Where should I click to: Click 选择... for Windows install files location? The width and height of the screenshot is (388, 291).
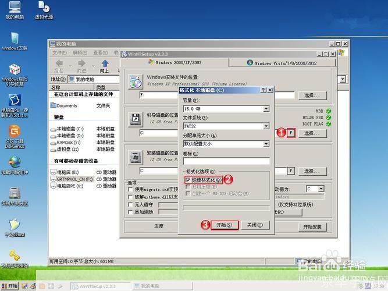point(312,95)
